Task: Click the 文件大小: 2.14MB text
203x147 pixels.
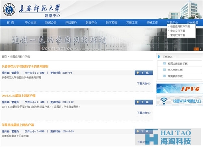Action: coord(35,102)
